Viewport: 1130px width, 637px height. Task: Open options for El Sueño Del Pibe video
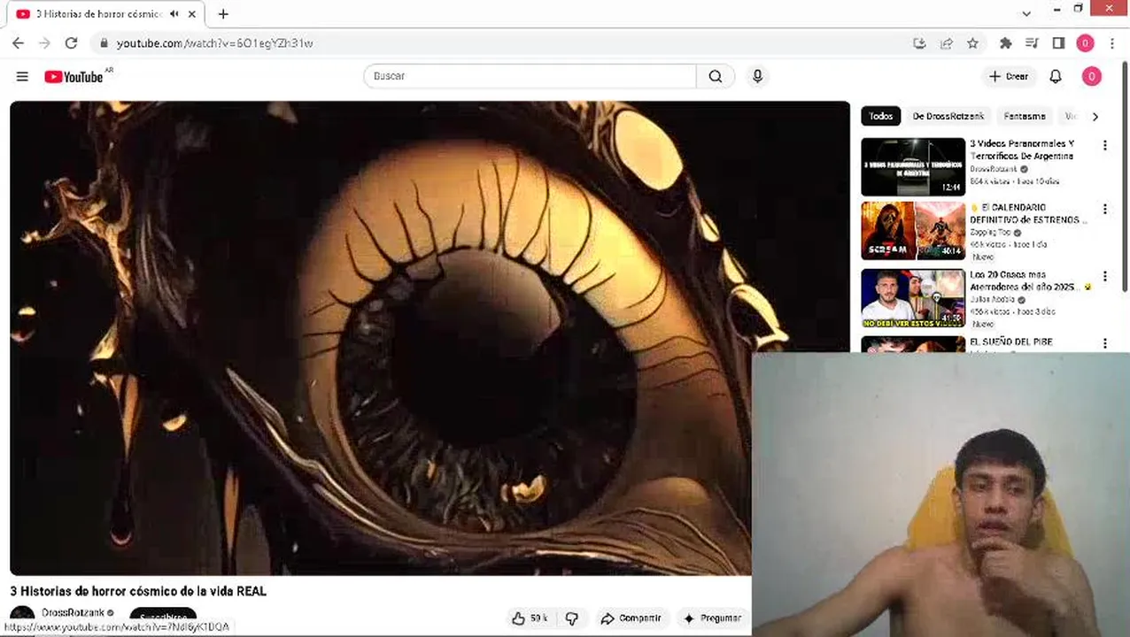[x=1104, y=343]
